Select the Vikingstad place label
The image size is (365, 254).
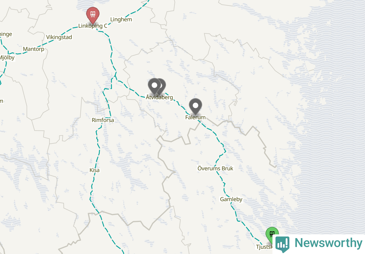click(59, 37)
